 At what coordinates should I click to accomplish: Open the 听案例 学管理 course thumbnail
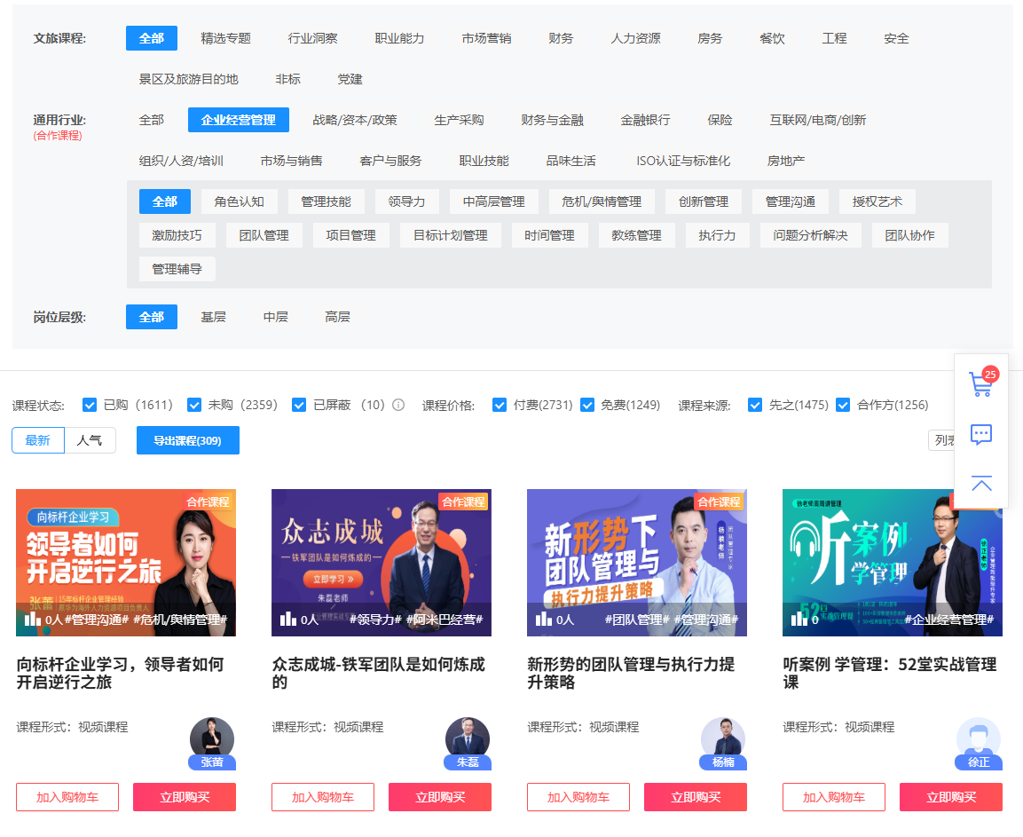pos(892,562)
